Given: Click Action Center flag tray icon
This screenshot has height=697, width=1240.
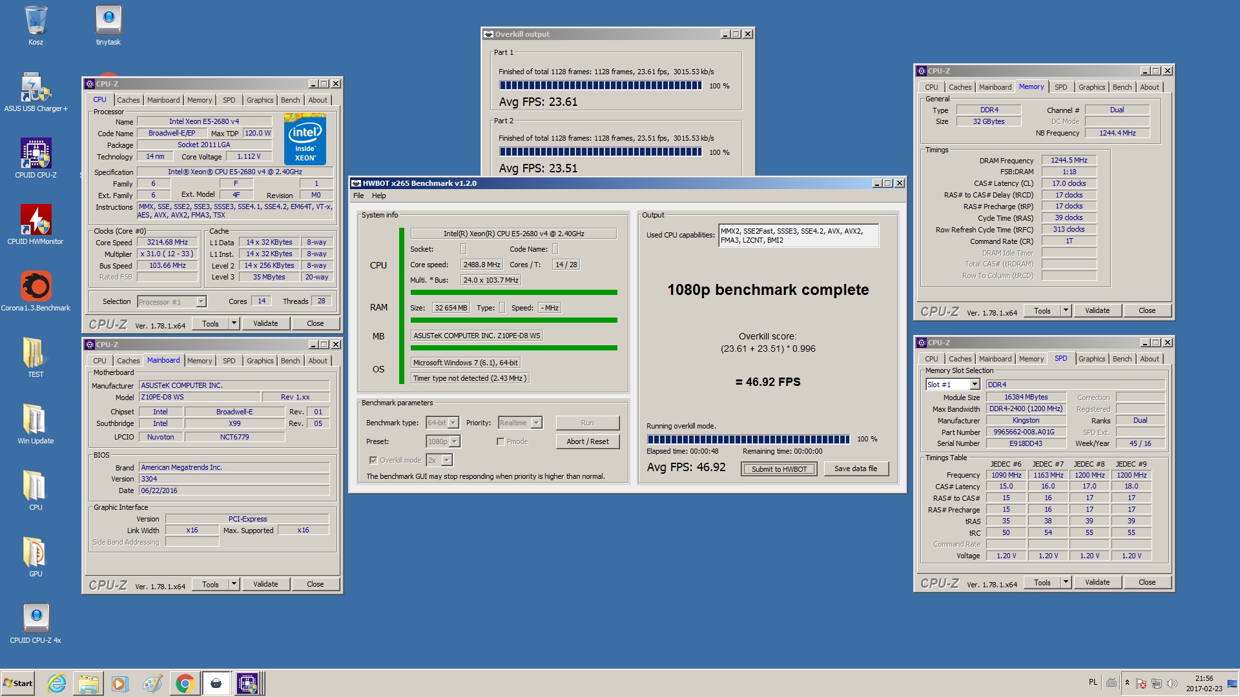Looking at the screenshot, I should pos(1141,683).
